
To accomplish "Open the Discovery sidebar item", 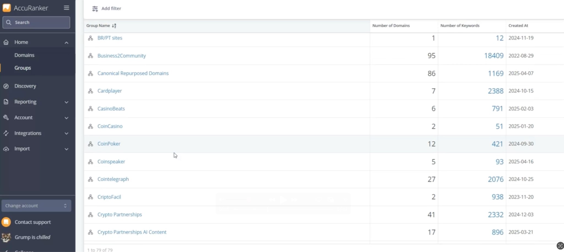I will point(25,86).
